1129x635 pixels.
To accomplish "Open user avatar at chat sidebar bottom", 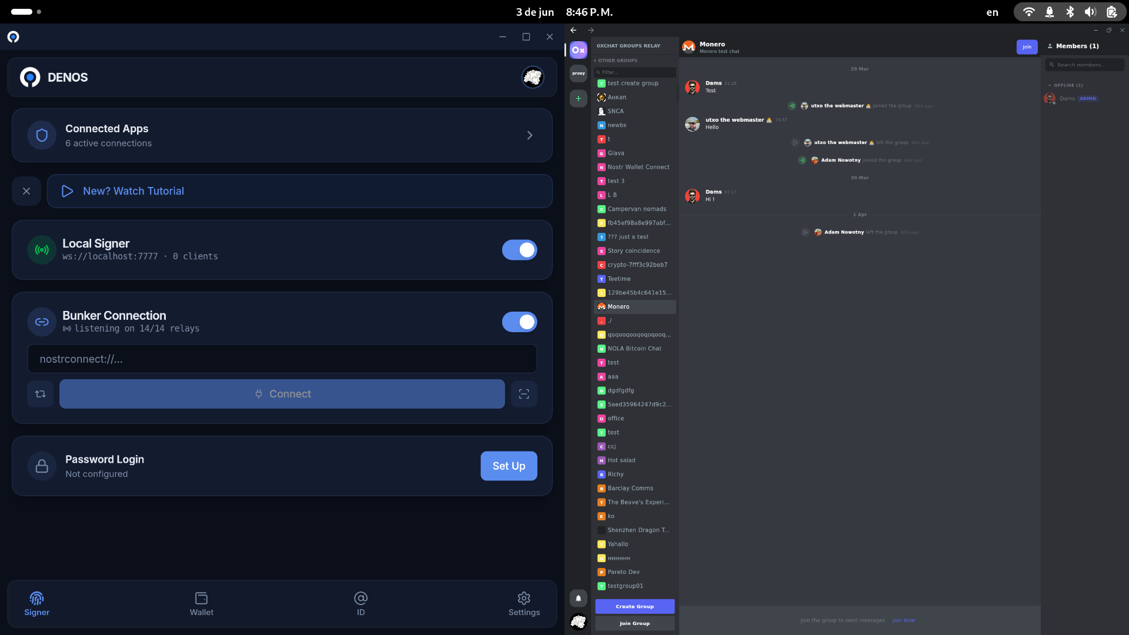I will [579, 621].
